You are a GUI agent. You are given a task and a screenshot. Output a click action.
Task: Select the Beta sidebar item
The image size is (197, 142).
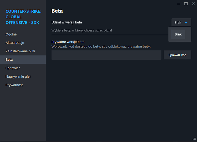(23, 60)
